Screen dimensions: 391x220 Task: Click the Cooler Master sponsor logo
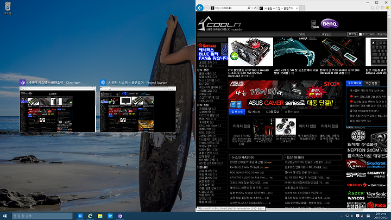pyautogui.click(x=358, y=136)
